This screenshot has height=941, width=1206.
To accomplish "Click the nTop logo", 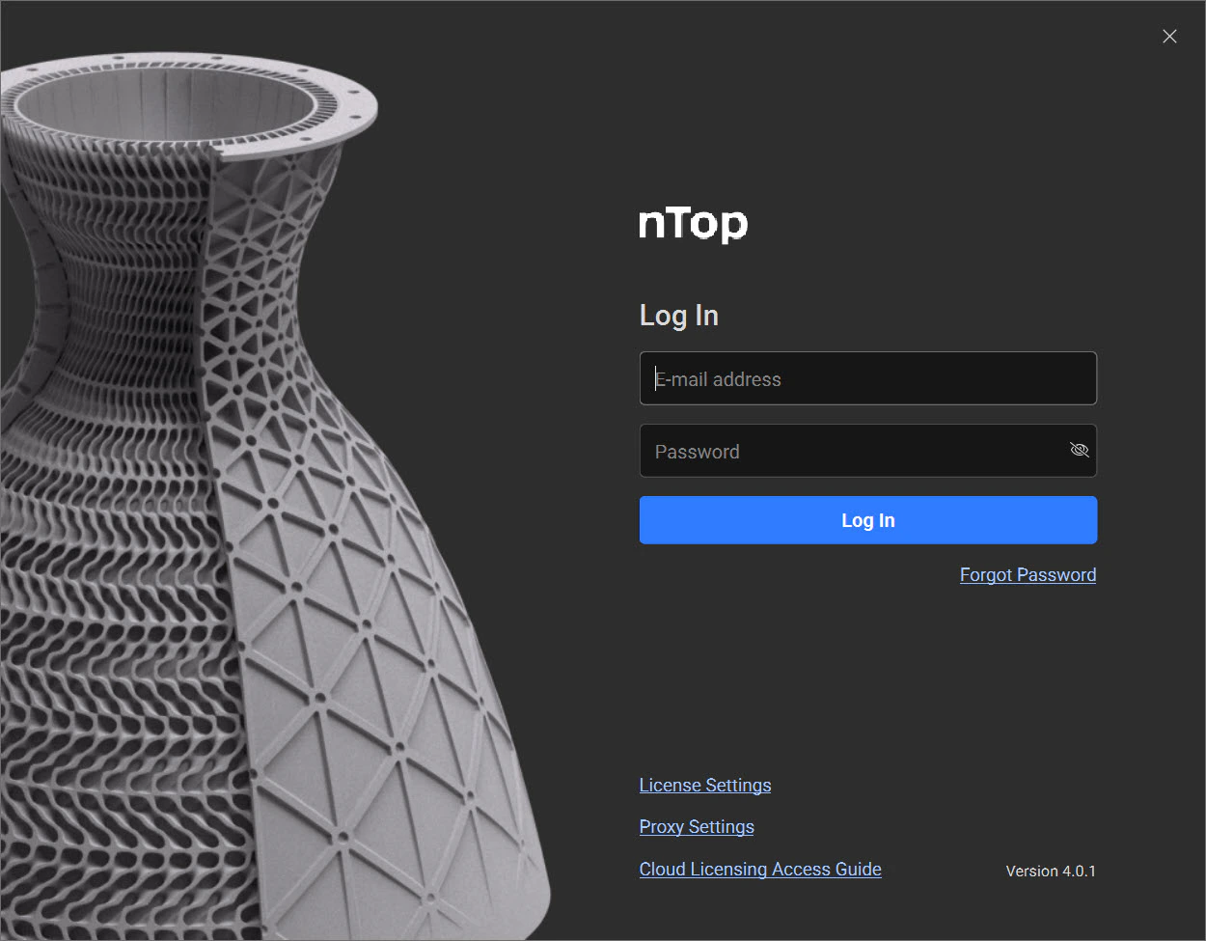I will (x=693, y=224).
